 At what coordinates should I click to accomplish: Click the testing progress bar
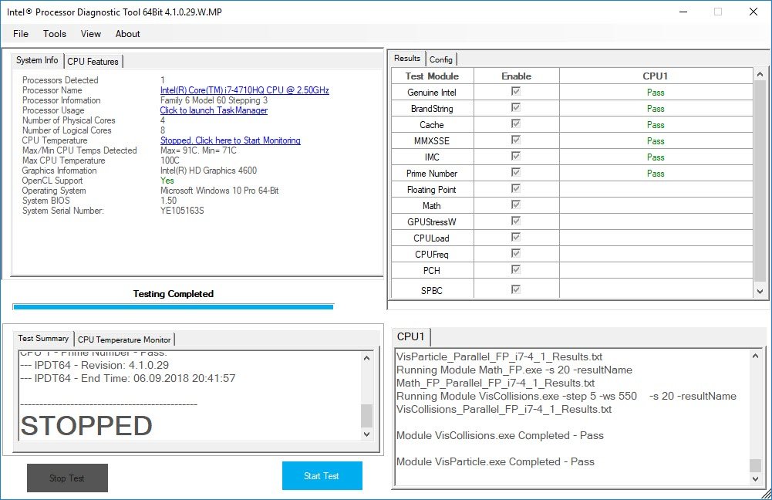point(174,307)
